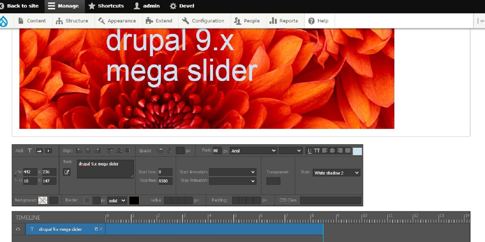Hide the drupal 9.x mega slider layer

[18, 229]
